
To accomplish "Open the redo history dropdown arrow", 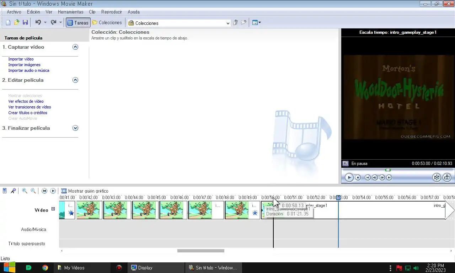I will coord(60,22).
